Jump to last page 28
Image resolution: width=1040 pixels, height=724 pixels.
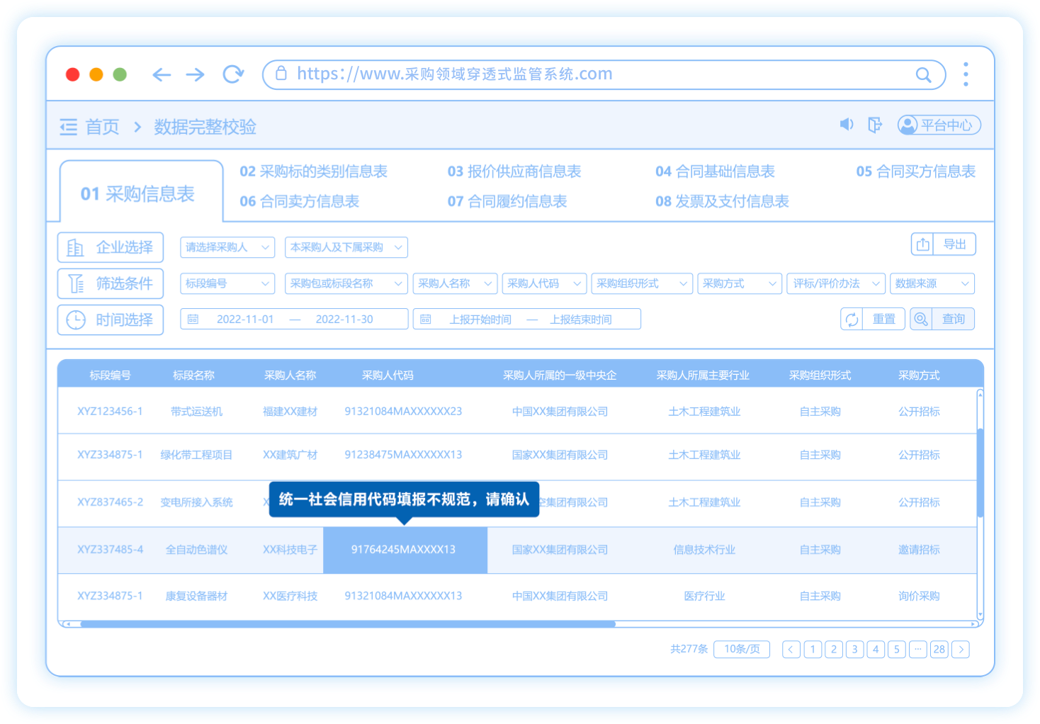[939, 650]
